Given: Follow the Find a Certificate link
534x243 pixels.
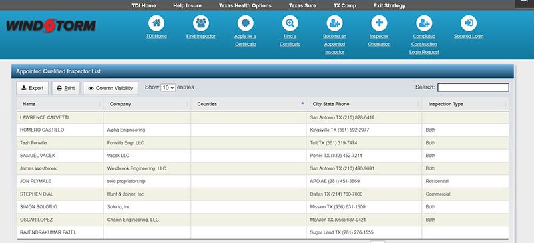Looking at the screenshot, I should click(290, 40).
